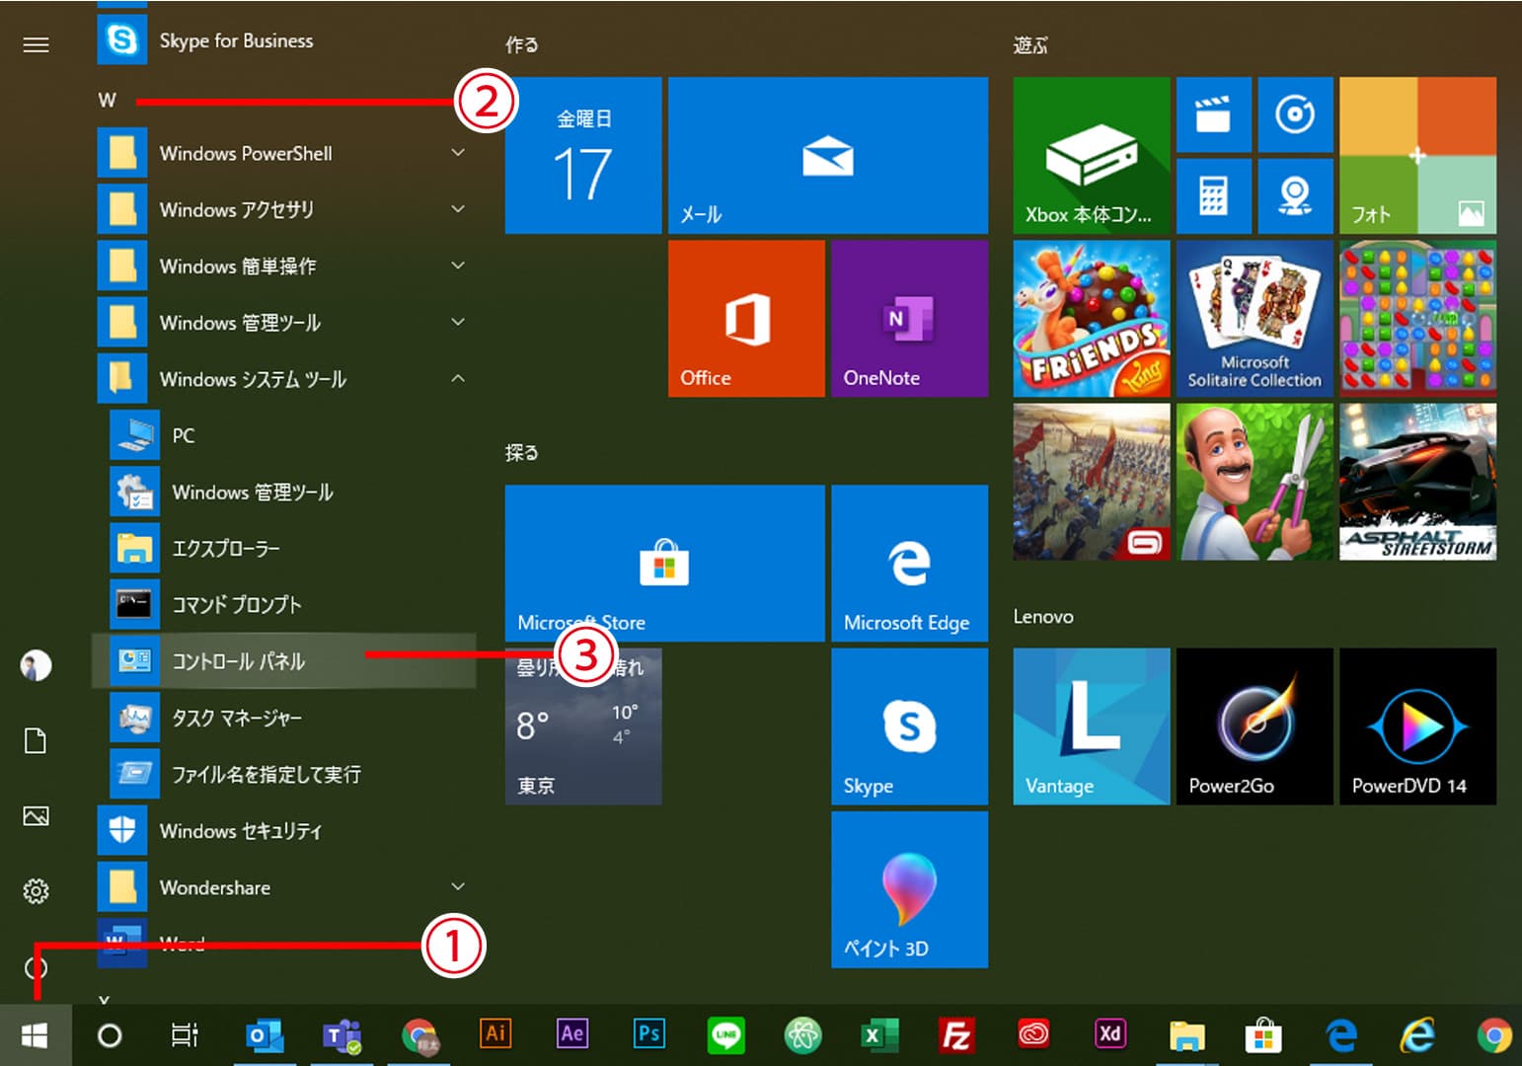The image size is (1522, 1066).
Task: Launch Adobe XD from taskbar
Action: (x=1109, y=1033)
